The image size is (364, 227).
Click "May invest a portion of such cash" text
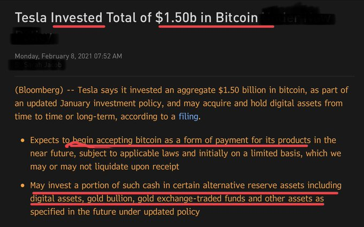point(95,185)
